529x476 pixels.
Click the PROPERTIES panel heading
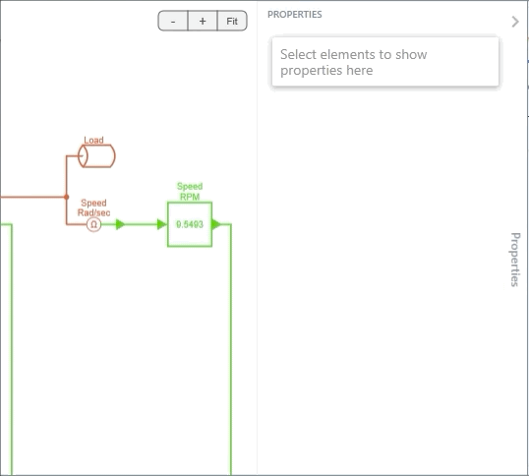[x=295, y=15]
